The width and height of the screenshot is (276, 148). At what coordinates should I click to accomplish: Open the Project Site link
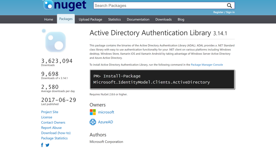point(50,112)
